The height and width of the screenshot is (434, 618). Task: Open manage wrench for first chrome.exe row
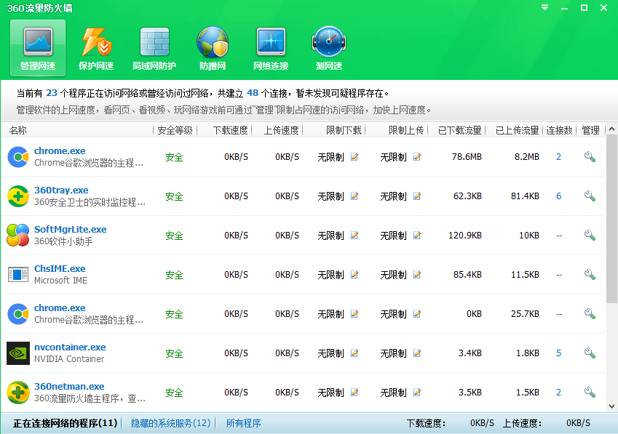coord(590,156)
